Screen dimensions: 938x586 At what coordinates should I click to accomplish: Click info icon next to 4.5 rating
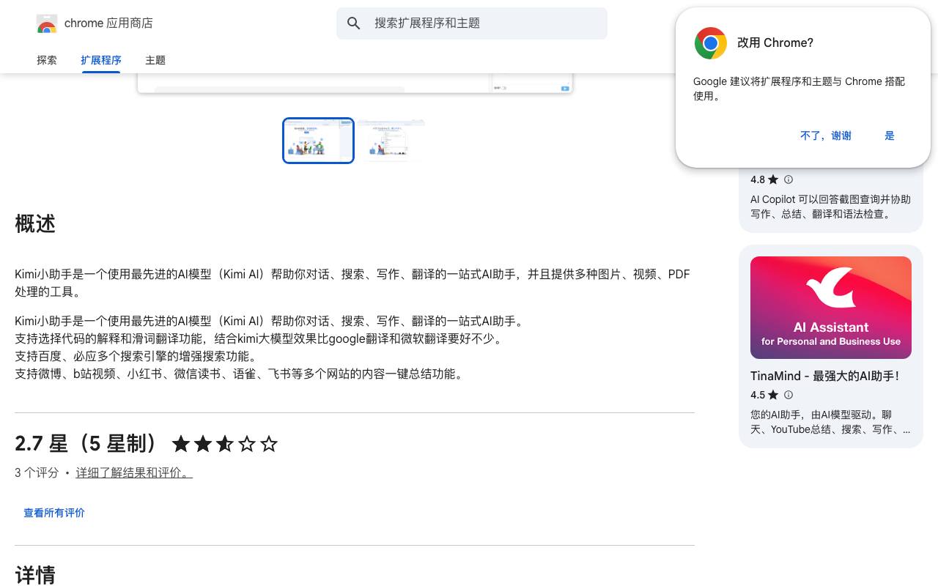coord(789,395)
